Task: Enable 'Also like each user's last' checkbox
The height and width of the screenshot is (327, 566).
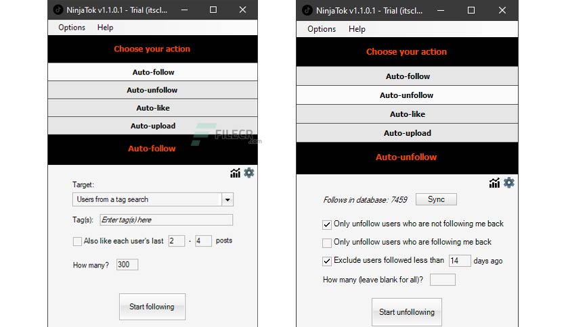Action: pos(77,241)
